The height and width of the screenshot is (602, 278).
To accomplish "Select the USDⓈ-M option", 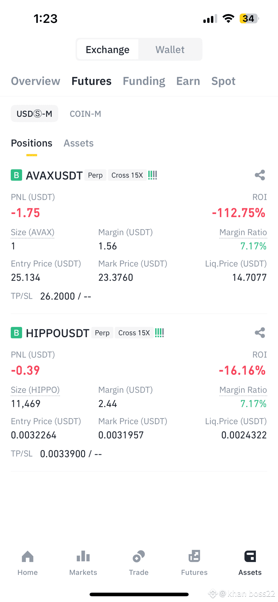I will tap(35, 114).
